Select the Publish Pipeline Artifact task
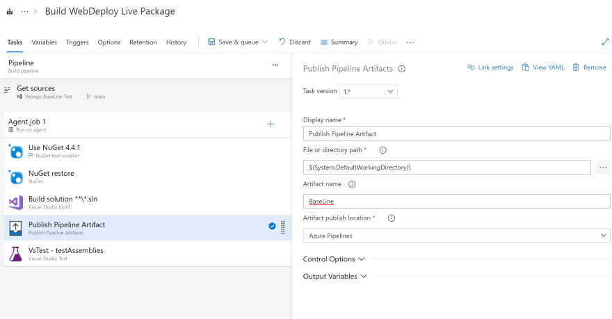Image resolution: width=612 pixels, height=319 pixels. click(x=147, y=228)
